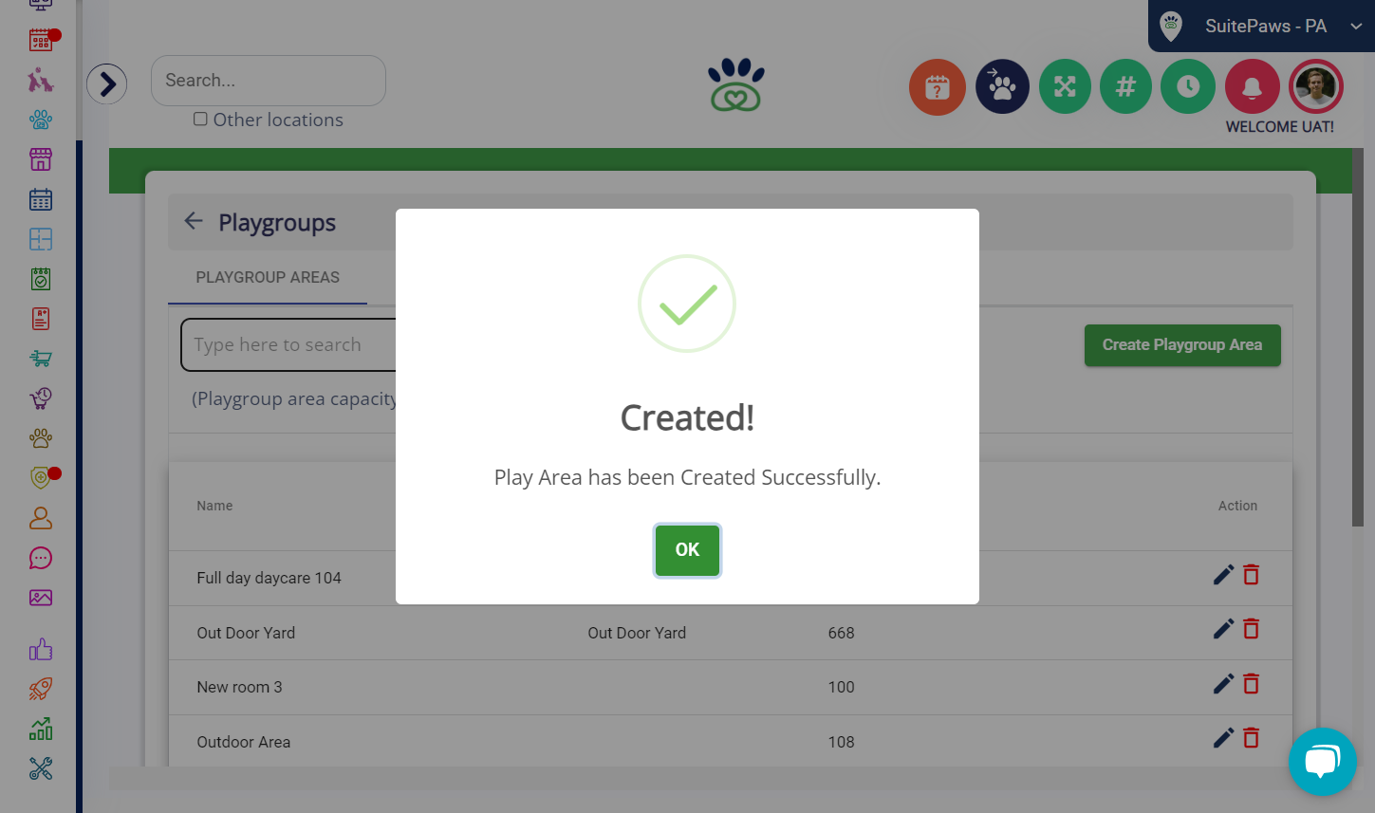The height and width of the screenshot is (813, 1375).
Task: Open the orange calendar question icon
Action: [x=938, y=87]
